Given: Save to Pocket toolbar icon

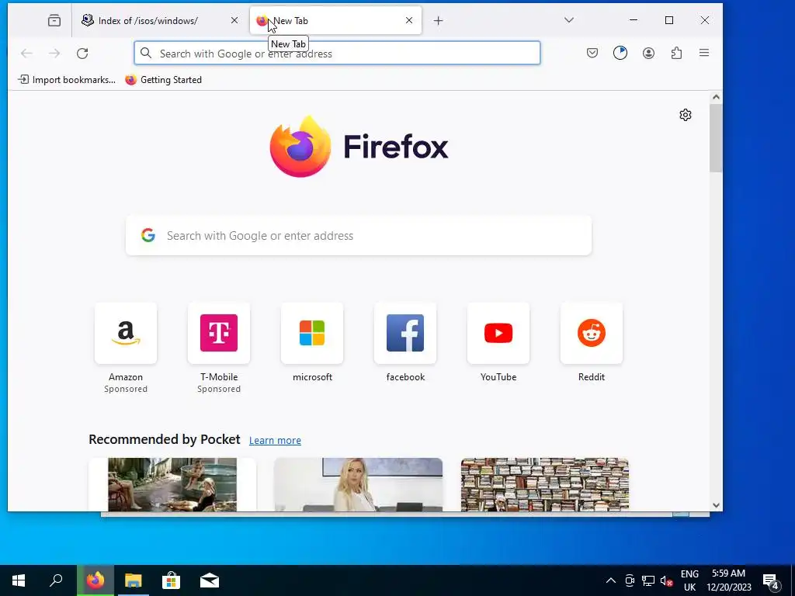Looking at the screenshot, I should (592, 53).
